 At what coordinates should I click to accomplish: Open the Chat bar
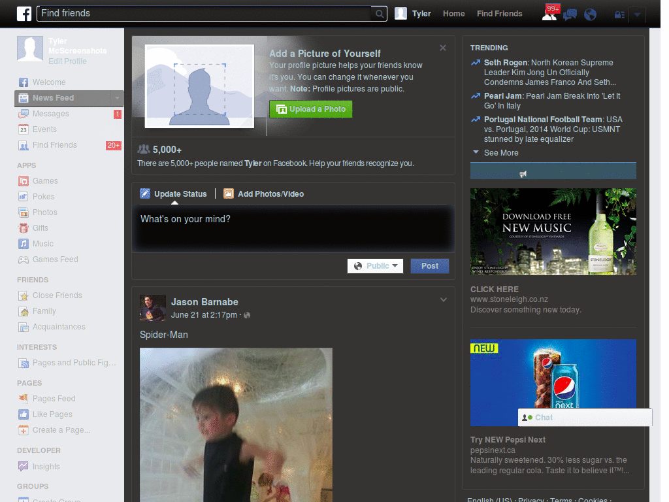point(585,418)
